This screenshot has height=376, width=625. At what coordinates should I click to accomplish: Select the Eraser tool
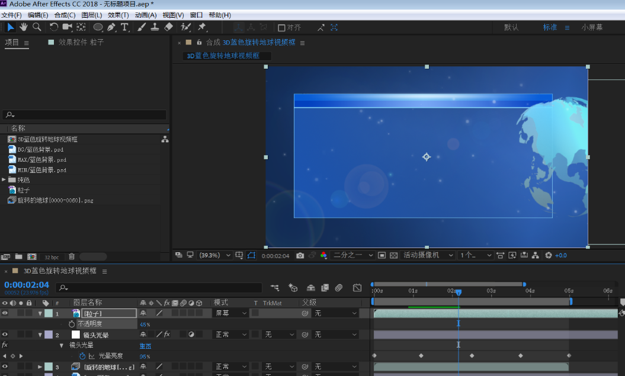coord(168,27)
